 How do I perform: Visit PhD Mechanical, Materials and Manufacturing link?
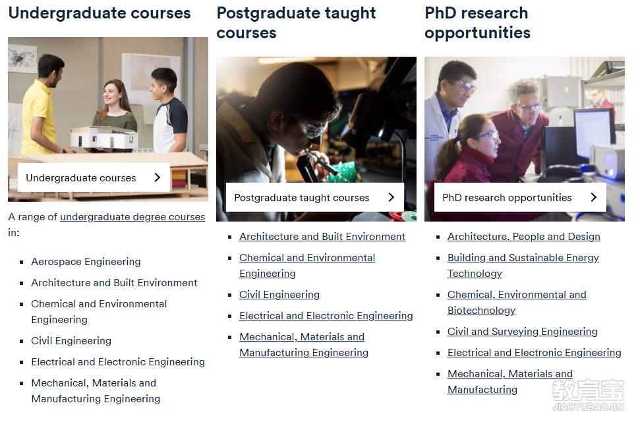coord(510,382)
